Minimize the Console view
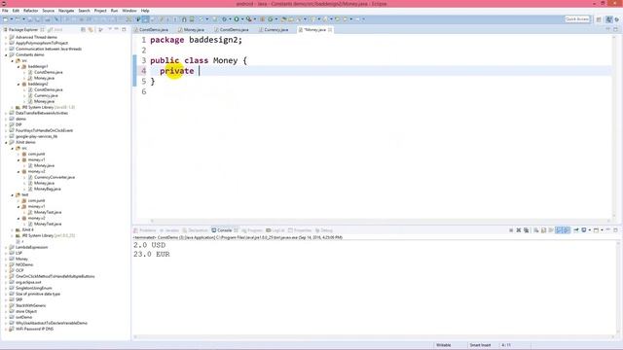Screen dimensions: 623x350 coord(608,230)
